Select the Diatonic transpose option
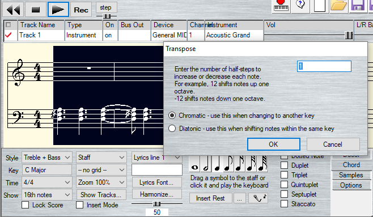Image resolution: width=373 pixels, height=217 pixels. click(x=172, y=129)
